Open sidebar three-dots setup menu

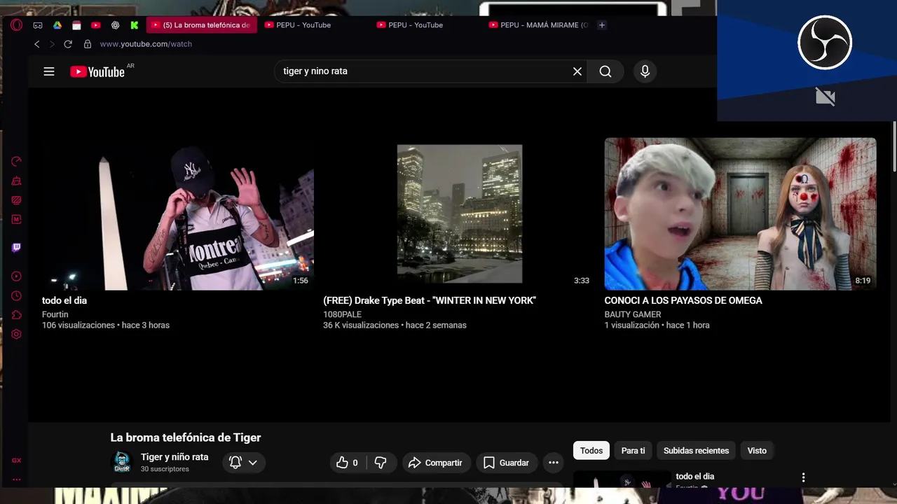point(16,479)
